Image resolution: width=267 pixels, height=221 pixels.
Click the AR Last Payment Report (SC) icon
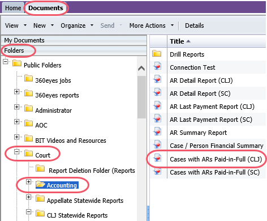pyautogui.click(x=157, y=118)
